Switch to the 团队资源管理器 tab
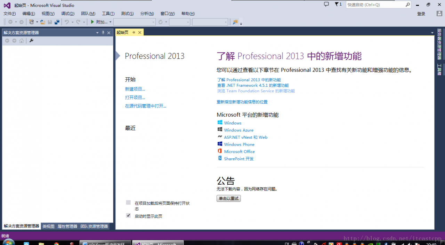This screenshot has width=445, height=245. 94,226
